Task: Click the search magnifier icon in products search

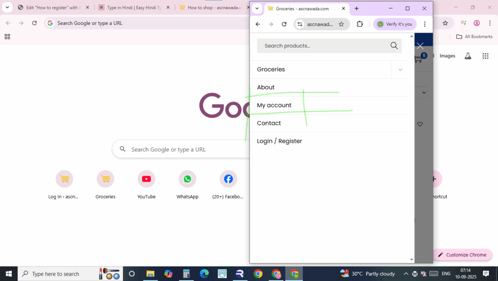Action: (x=394, y=46)
